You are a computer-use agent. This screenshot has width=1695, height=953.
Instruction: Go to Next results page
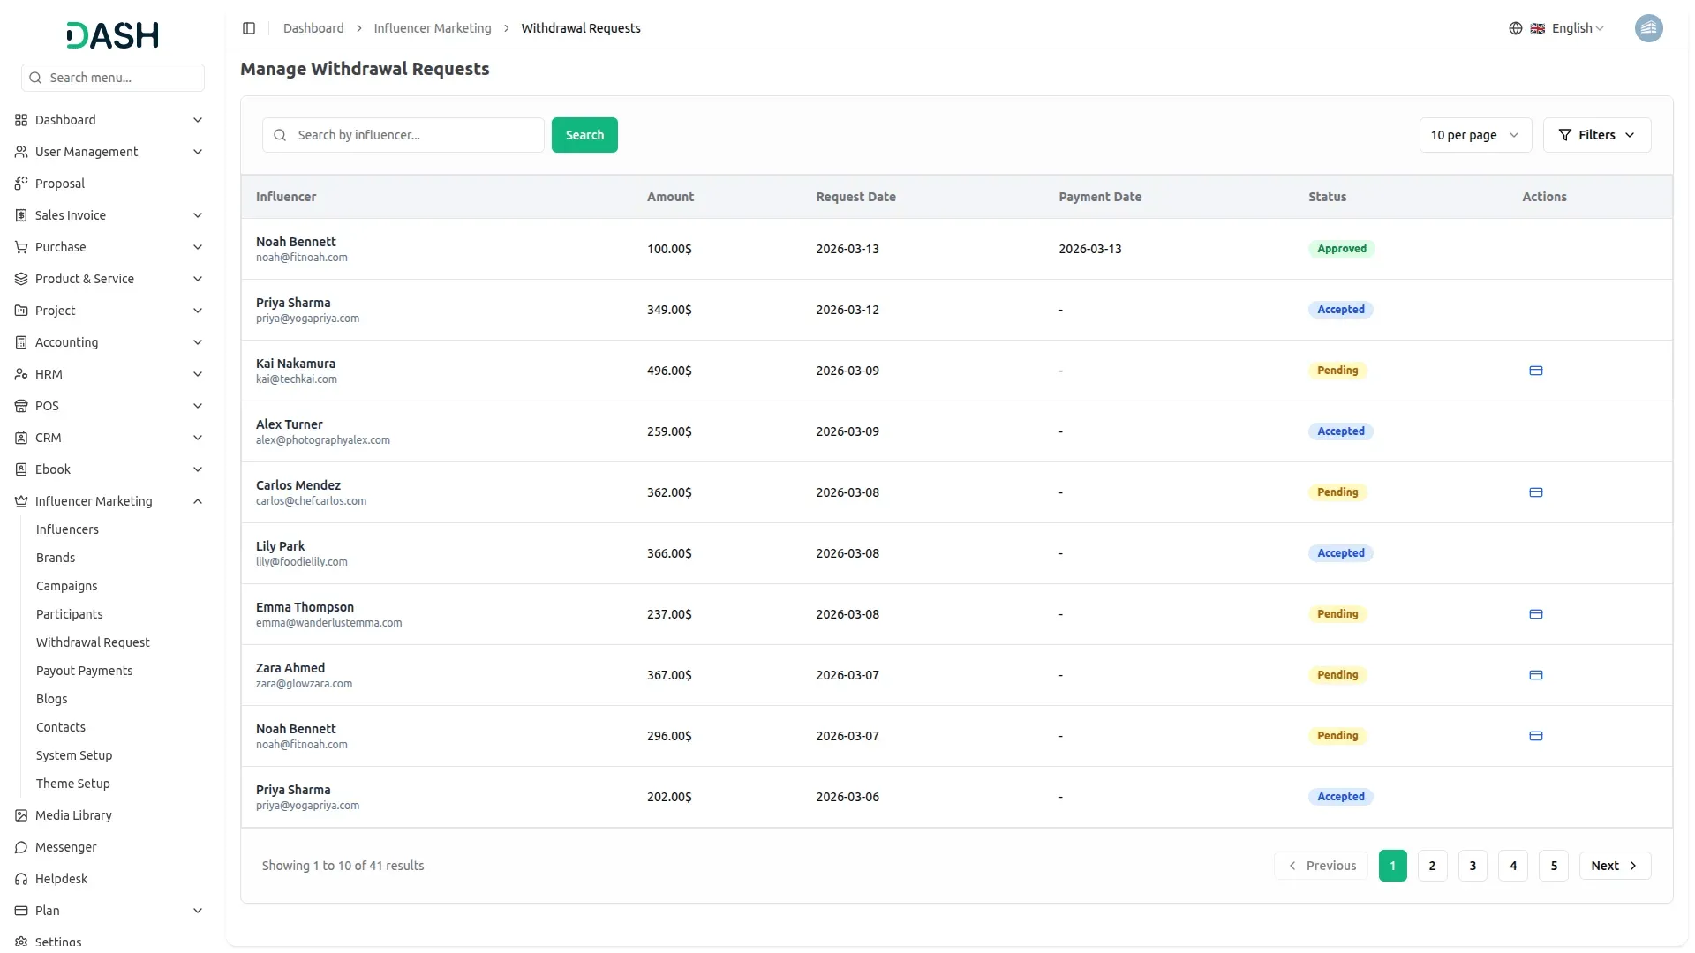click(1614, 866)
